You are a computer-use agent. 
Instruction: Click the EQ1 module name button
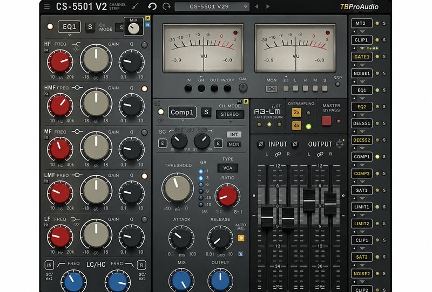69,27
